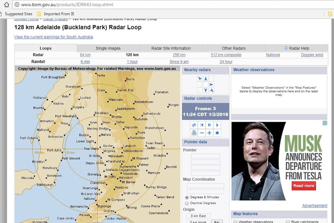Open the 1 hour rainfall link

point(132,62)
